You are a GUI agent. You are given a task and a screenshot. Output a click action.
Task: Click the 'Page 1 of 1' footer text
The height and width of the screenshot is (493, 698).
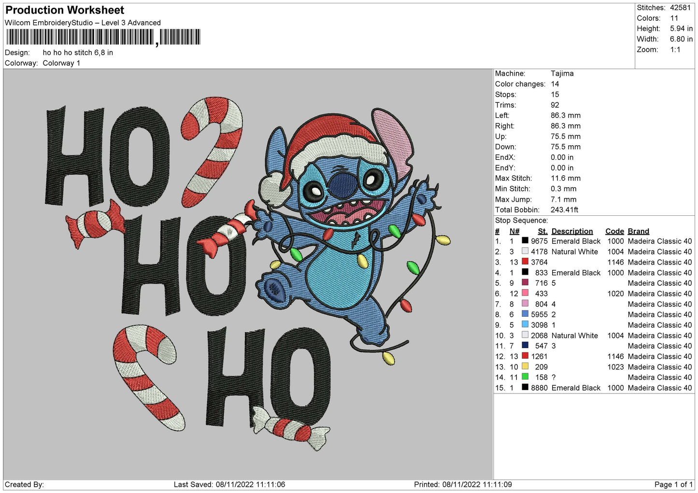[x=673, y=485]
